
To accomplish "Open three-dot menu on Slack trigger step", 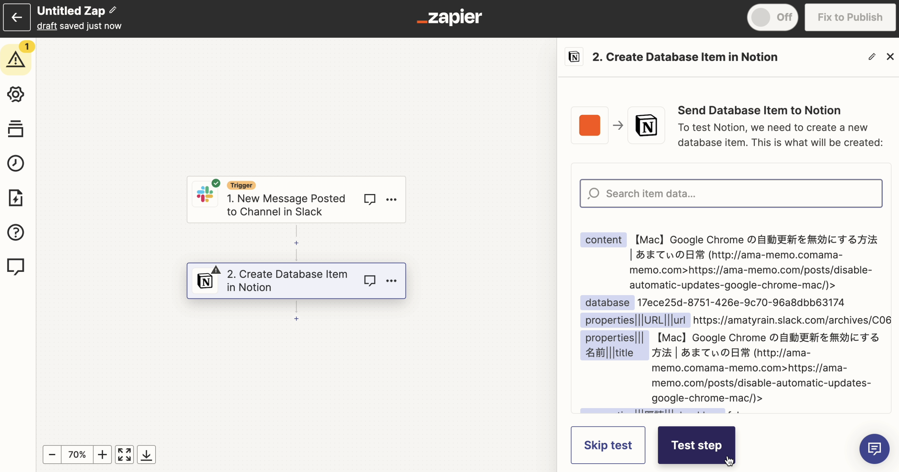I will click(x=391, y=200).
